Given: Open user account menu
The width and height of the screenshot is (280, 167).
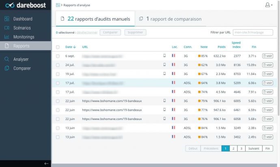Looking at the screenshot, I should click(x=269, y=5).
